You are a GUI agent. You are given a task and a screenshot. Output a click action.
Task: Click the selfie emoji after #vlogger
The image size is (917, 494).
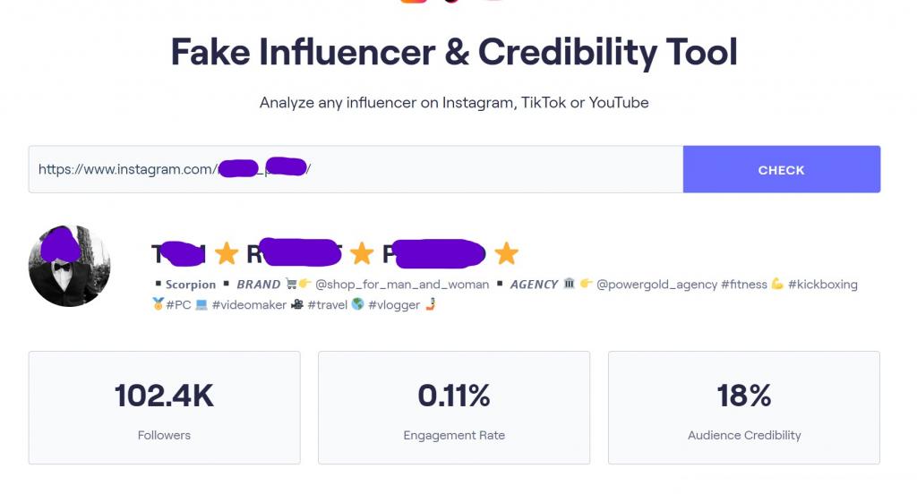430,305
